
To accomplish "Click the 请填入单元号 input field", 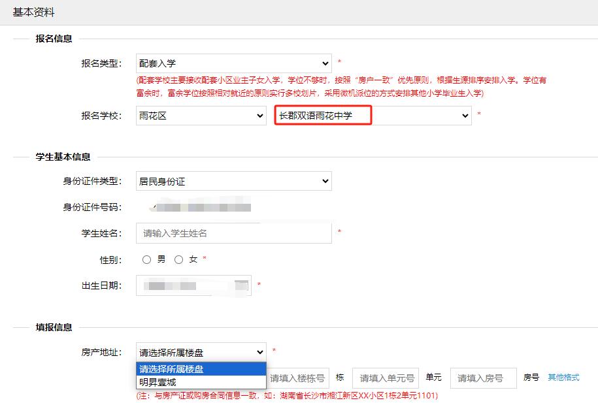I will [386, 378].
